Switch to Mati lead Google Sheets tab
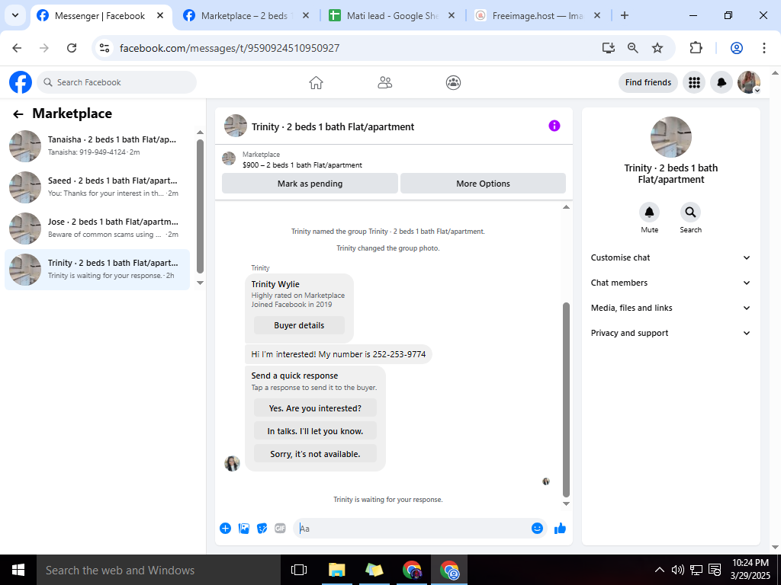This screenshot has width=781, height=585. pyautogui.click(x=391, y=16)
